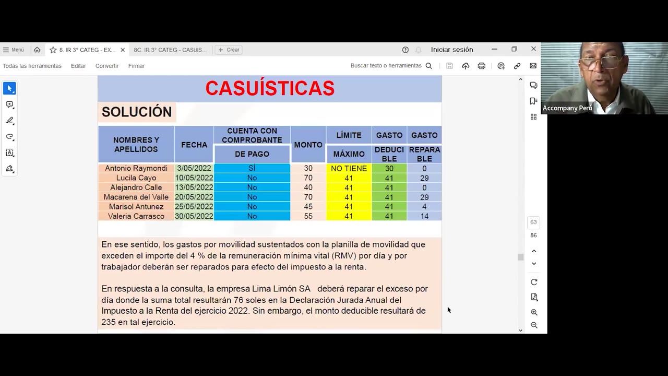Share the document via email
Image resolution: width=668 pixels, height=376 pixels.
pyautogui.click(x=533, y=66)
